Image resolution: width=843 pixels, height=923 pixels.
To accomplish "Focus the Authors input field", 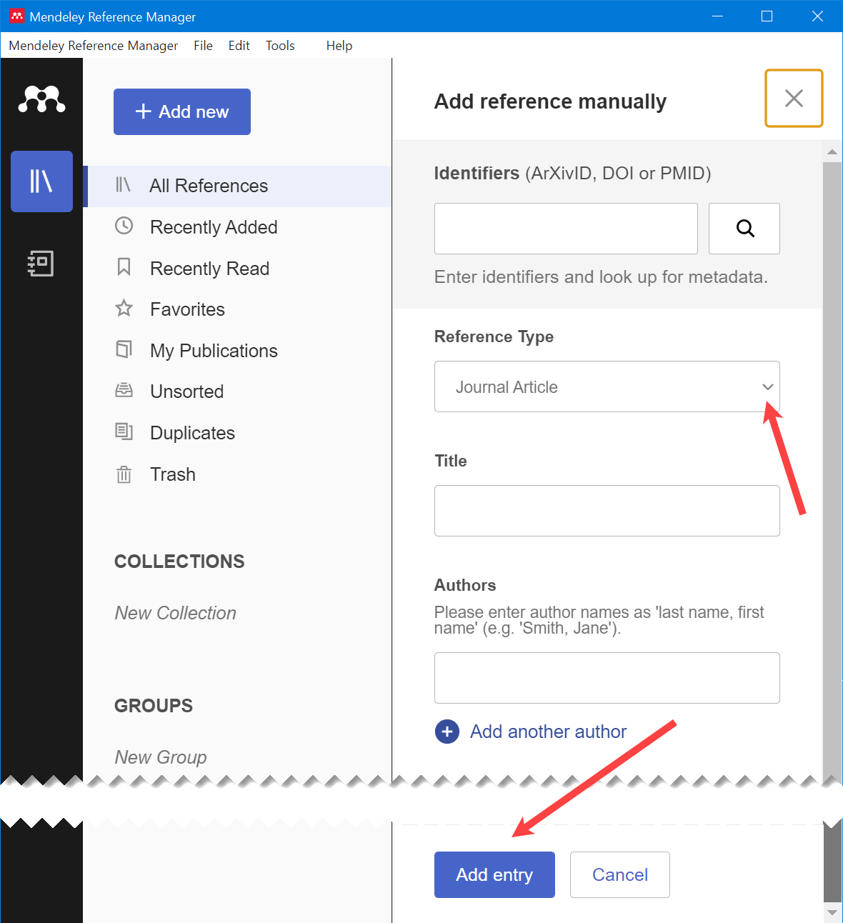I will pos(607,678).
